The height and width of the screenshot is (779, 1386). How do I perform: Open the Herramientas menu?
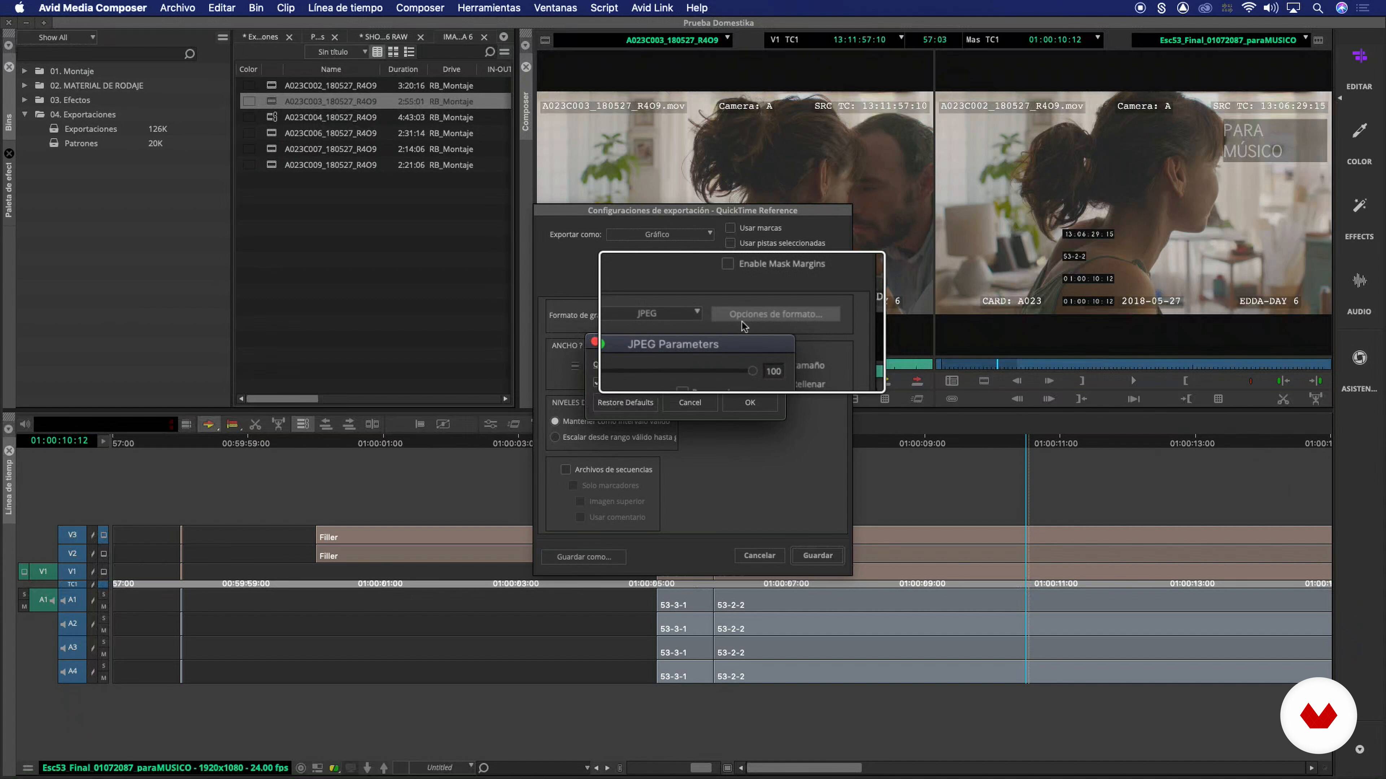click(489, 8)
